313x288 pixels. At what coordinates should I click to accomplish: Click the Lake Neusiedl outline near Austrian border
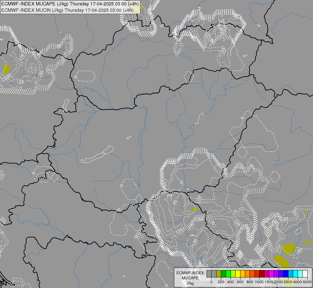(66, 106)
